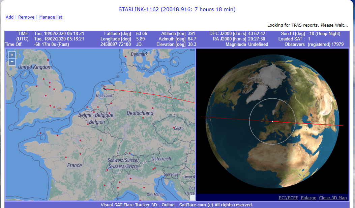
Task: Click the Julian date 2458897.72108
Action: (115, 44)
